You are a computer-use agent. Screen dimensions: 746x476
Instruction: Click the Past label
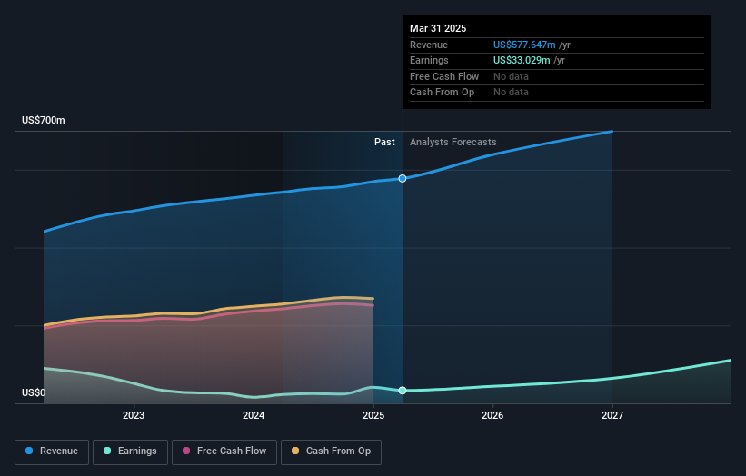pos(384,143)
